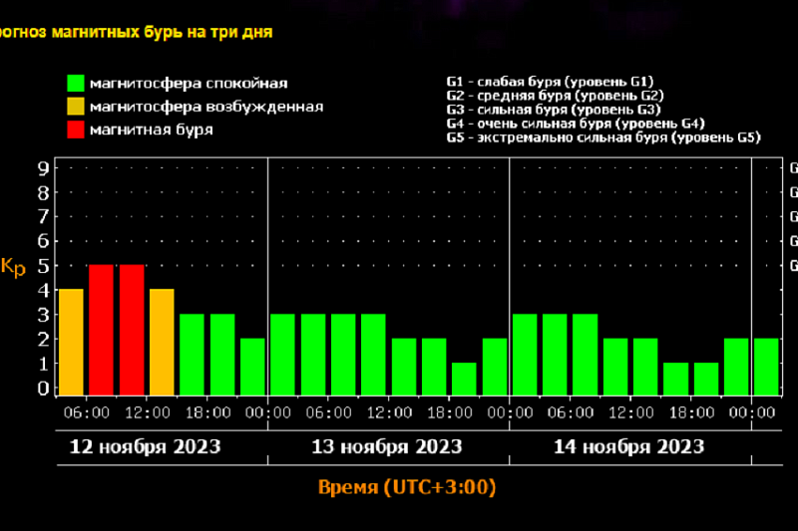
Task: Click the yellow excited magnetosphere legend swatch
Action: 76,107
